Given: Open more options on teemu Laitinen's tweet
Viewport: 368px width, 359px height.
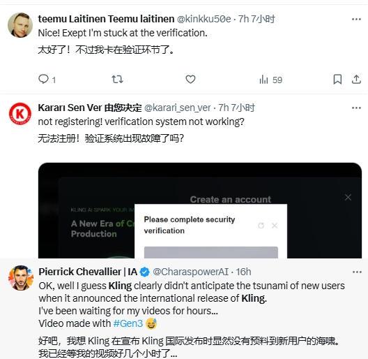Looking at the screenshot, I should coord(356,20).
